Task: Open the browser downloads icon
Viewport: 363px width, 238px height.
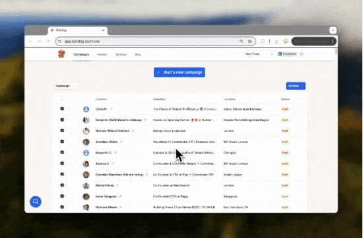Action: pyautogui.click(x=276, y=41)
